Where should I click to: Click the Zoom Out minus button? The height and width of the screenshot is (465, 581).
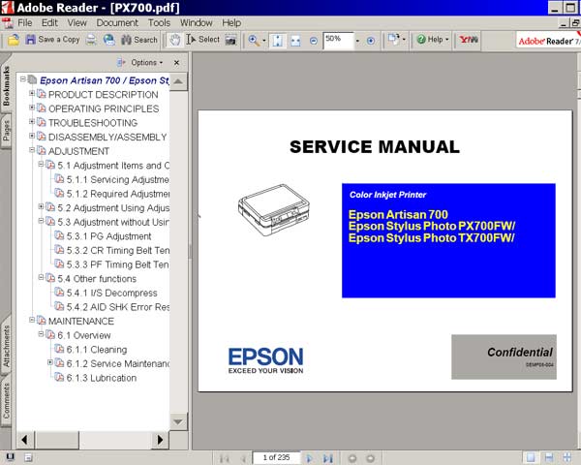click(314, 41)
